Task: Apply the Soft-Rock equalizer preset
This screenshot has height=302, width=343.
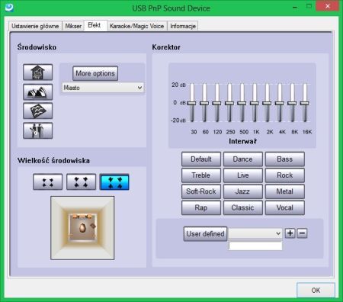Action: (201, 191)
